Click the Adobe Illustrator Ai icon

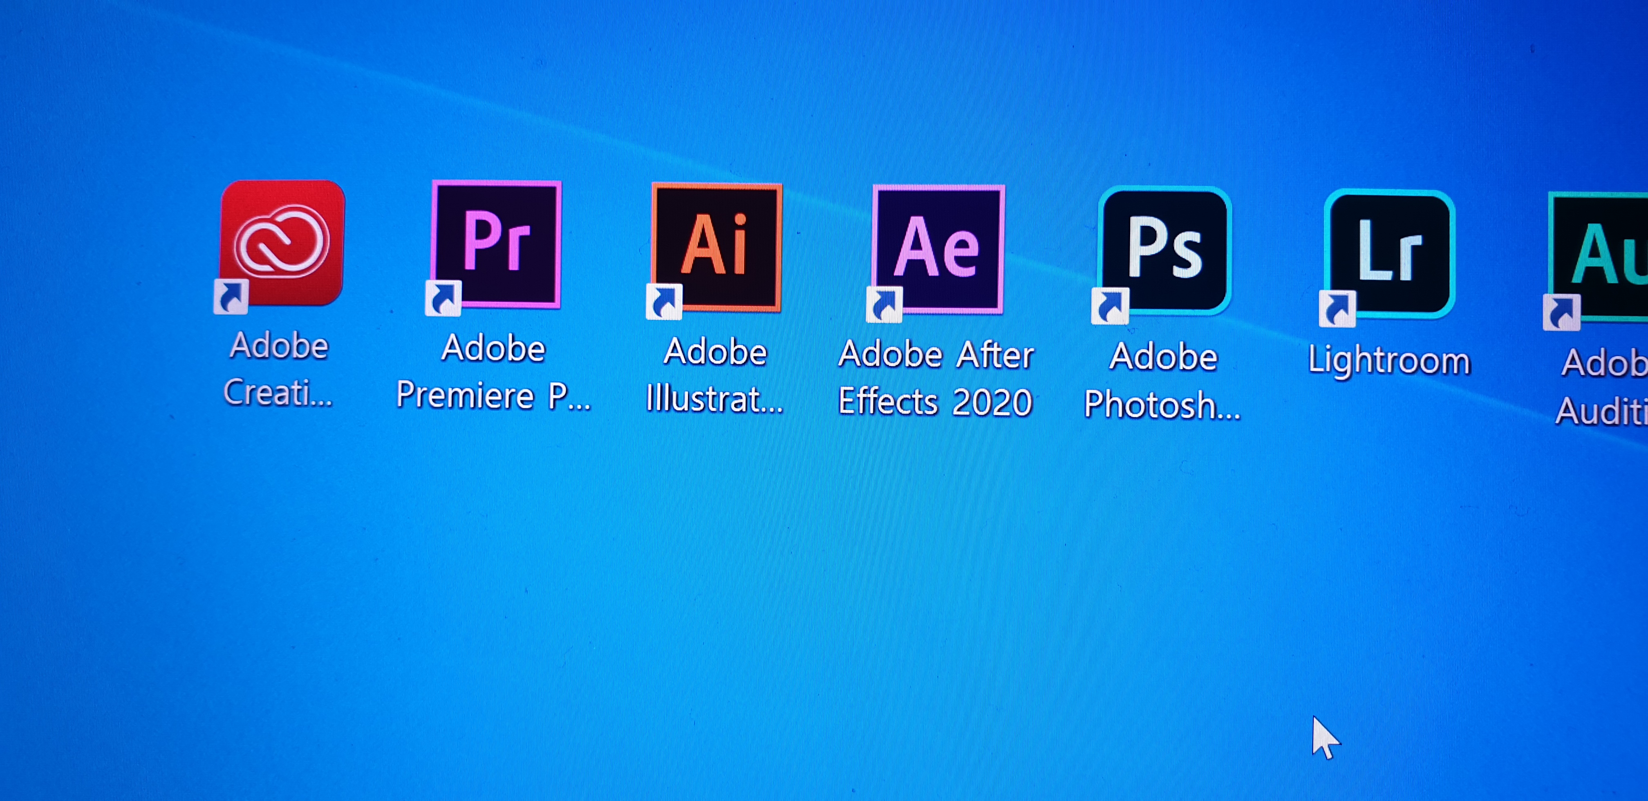pyautogui.click(x=716, y=248)
